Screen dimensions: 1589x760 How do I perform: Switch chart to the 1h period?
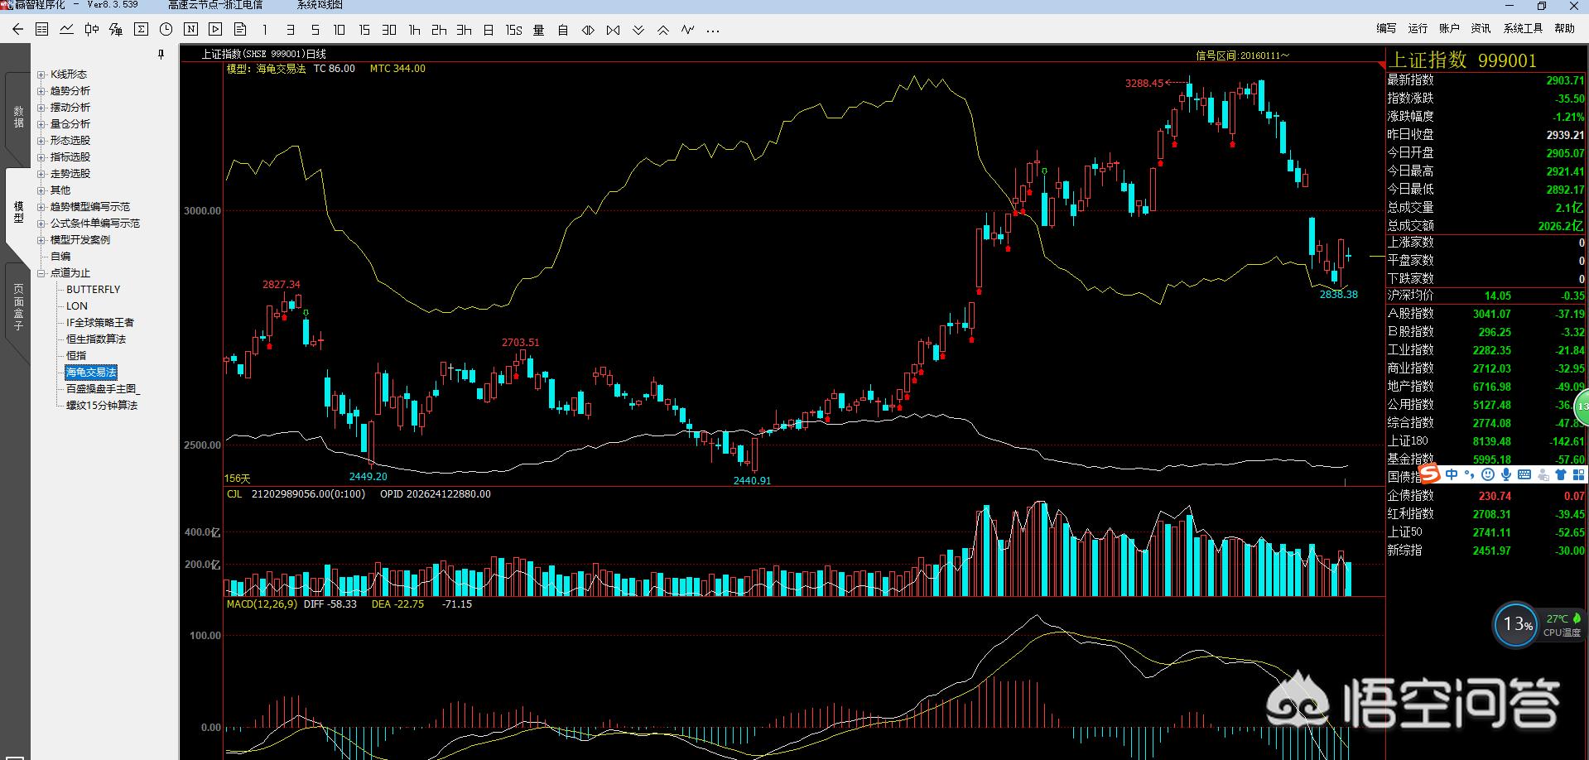[414, 30]
